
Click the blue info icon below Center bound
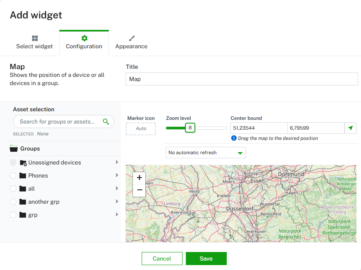(x=234, y=138)
